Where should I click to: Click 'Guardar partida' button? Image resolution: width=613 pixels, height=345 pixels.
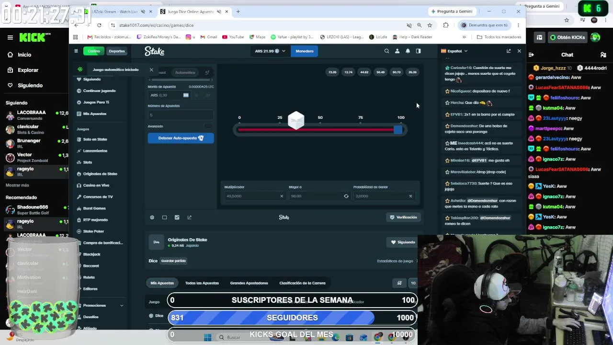(x=173, y=261)
